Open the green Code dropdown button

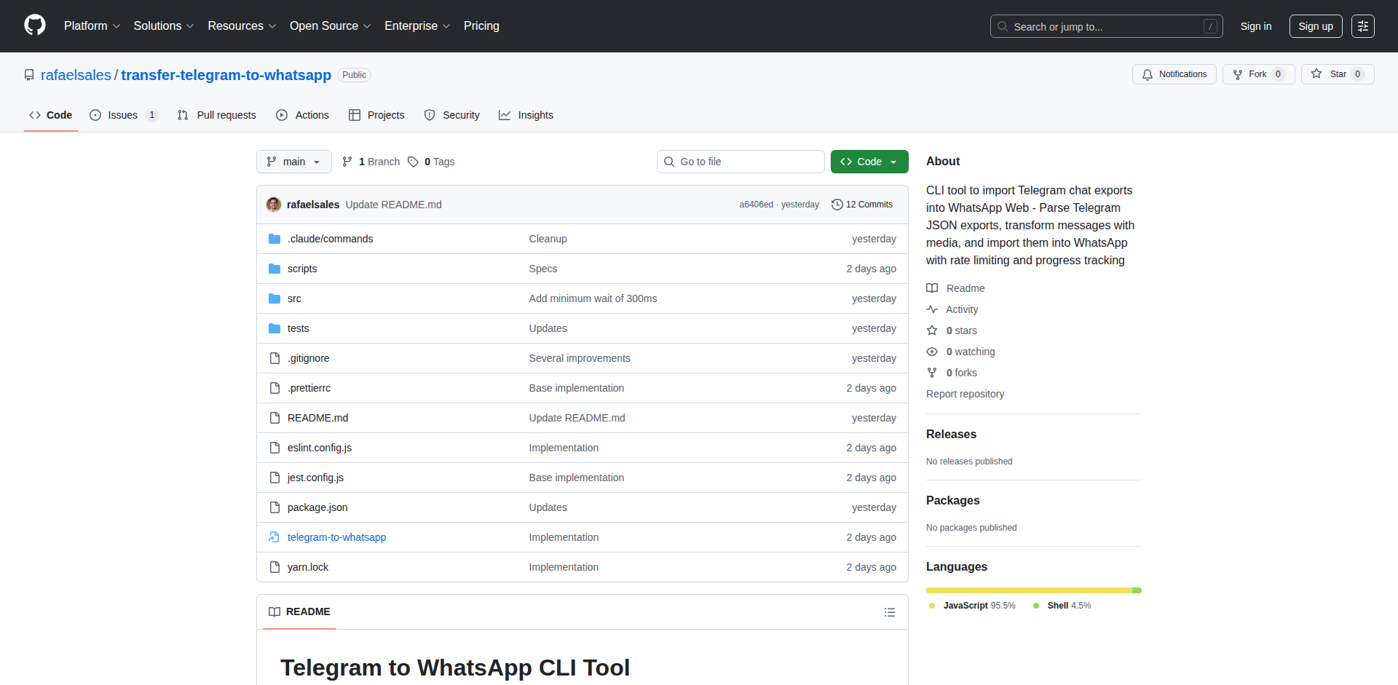[x=869, y=162]
